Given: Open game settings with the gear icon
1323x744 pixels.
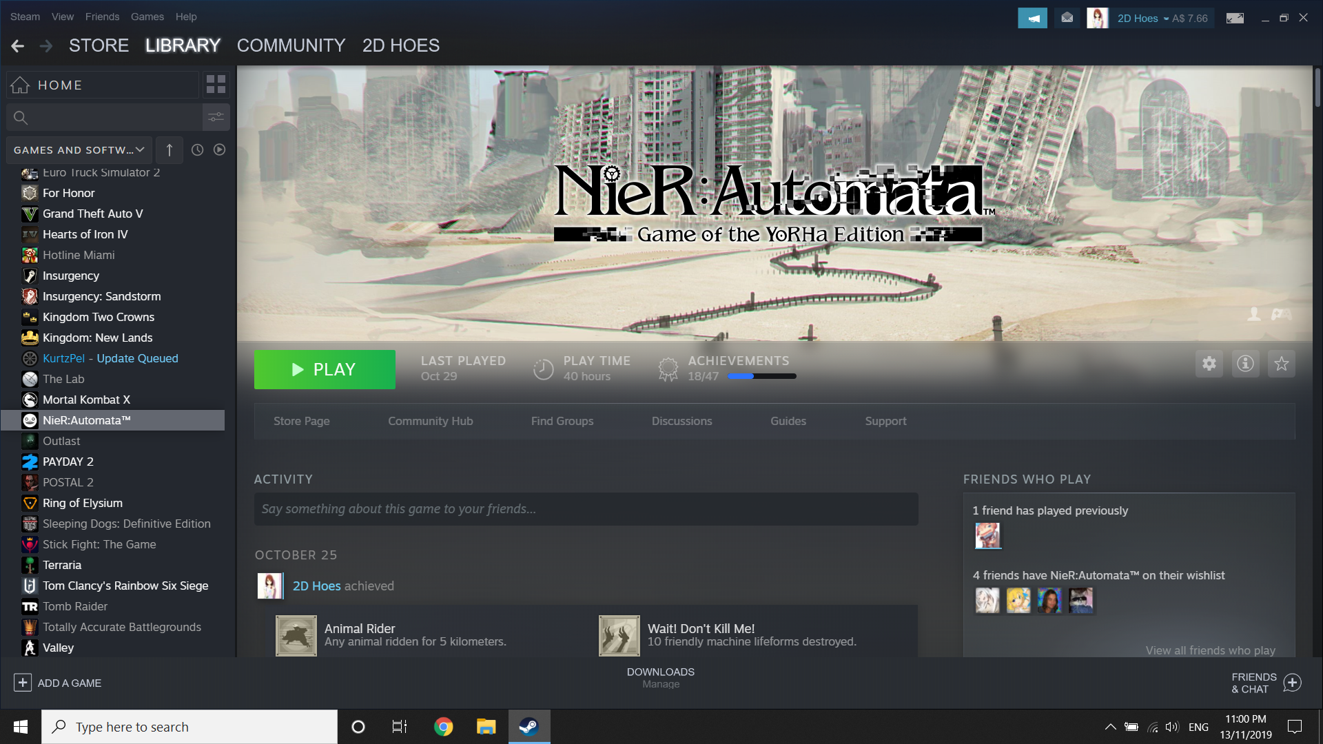Looking at the screenshot, I should 1209,364.
